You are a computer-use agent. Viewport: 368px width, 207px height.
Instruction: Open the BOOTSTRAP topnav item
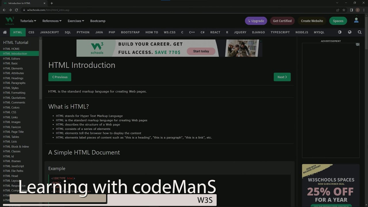(x=130, y=32)
